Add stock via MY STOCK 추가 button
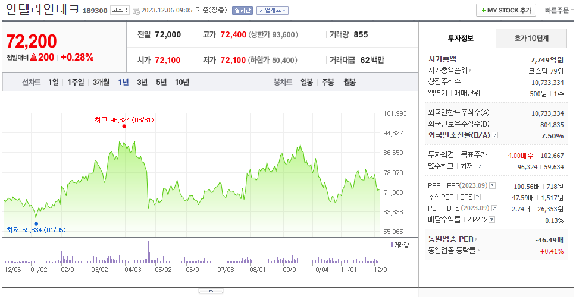The height and width of the screenshot is (297, 576). click(506, 10)
